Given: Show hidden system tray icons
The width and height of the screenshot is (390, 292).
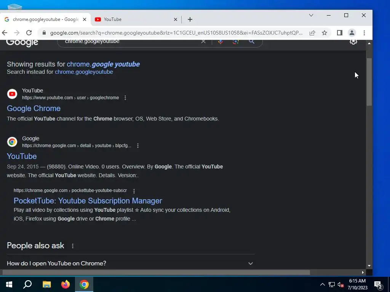Looking at the screenshot, I should click(322, 284).
